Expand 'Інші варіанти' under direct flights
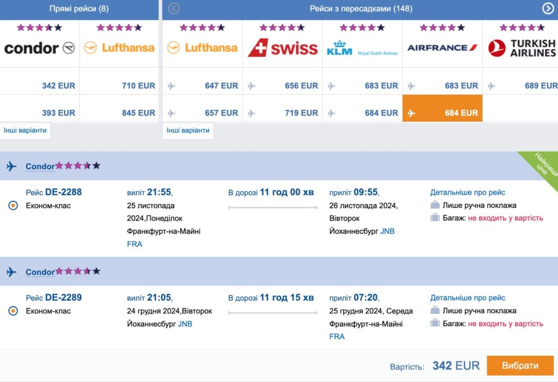 pos(25,131)
